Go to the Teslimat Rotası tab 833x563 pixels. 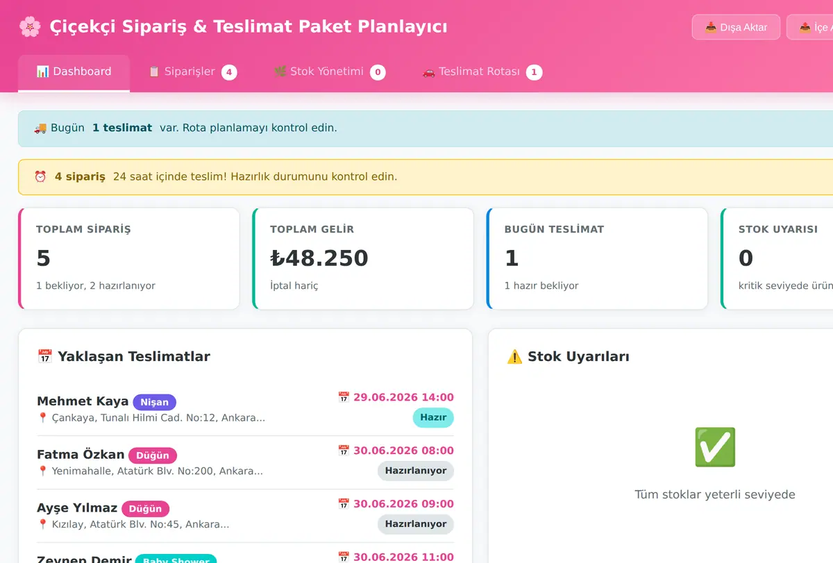click(x=482, y=72)
